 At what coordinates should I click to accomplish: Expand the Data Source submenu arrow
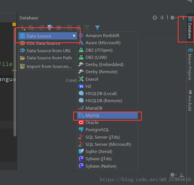(74, 36)
